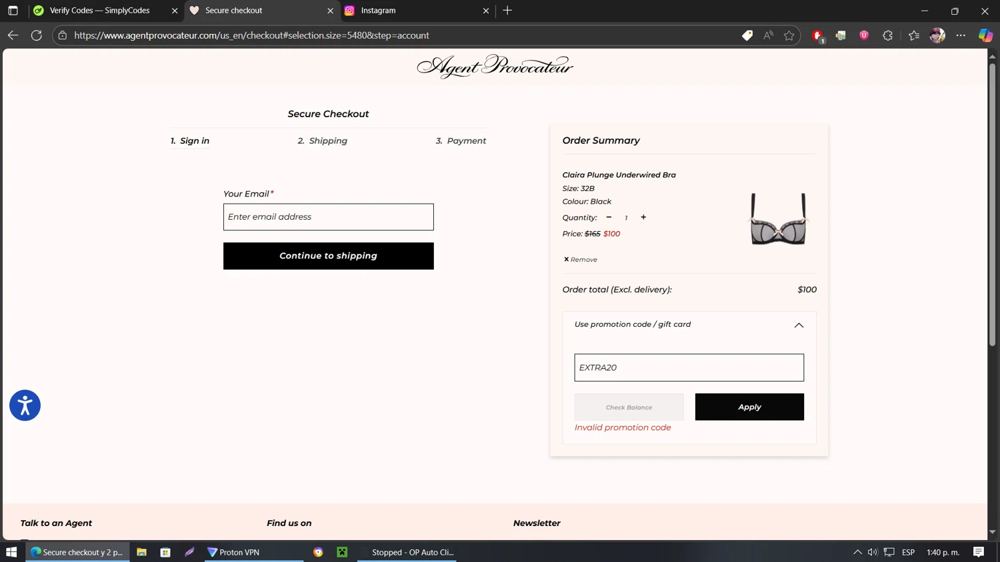The image size is (1000, 562).
Task: Click the Order total $100 value
Action: [x=807, y=290]
